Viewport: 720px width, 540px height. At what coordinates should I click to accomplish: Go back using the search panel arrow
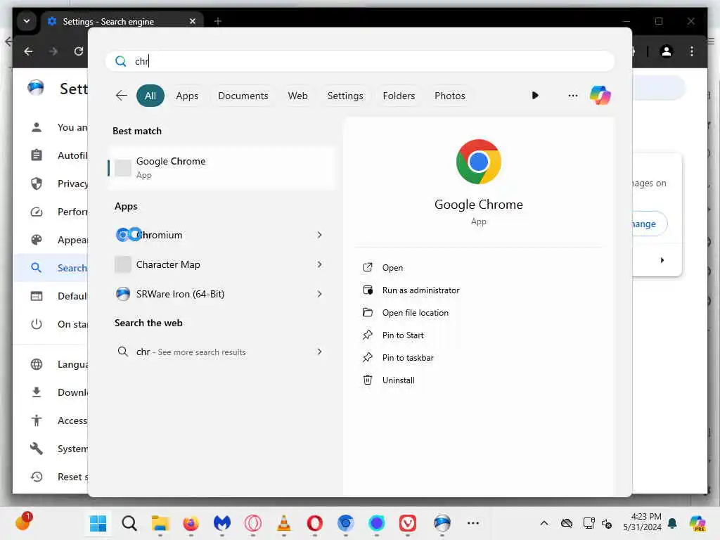click(x=121, y=96)
